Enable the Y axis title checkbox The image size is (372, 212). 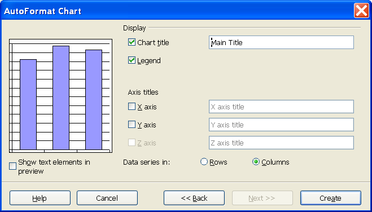132,125
